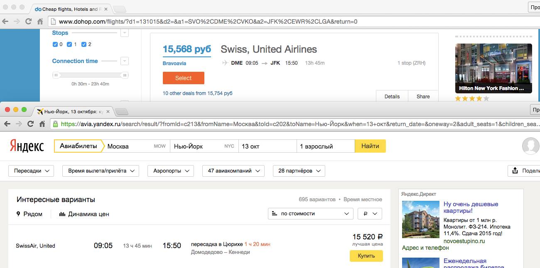Open the по стоимости sort dropdown
540x268 pixels.
click(310, 214)
